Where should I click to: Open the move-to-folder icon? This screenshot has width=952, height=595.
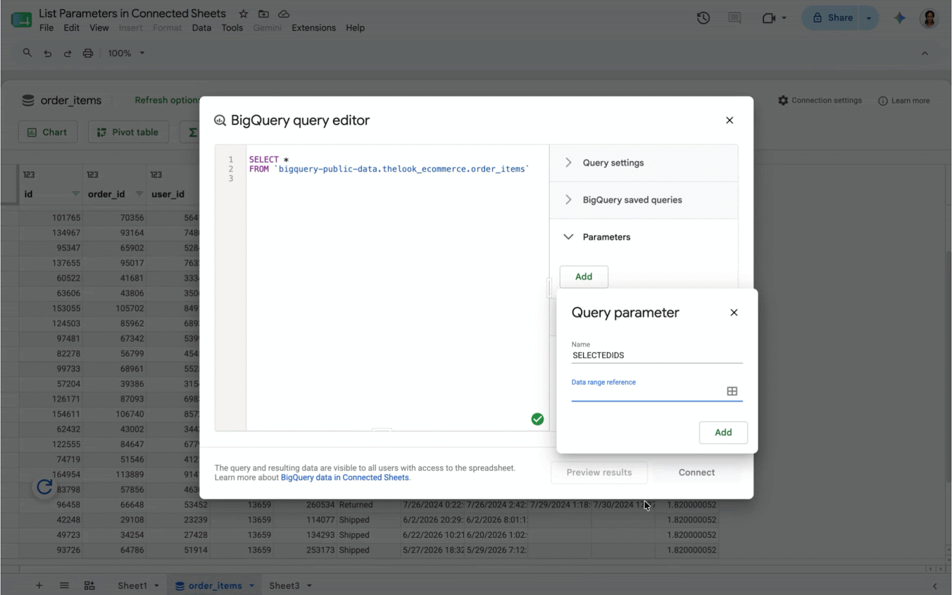264,14
